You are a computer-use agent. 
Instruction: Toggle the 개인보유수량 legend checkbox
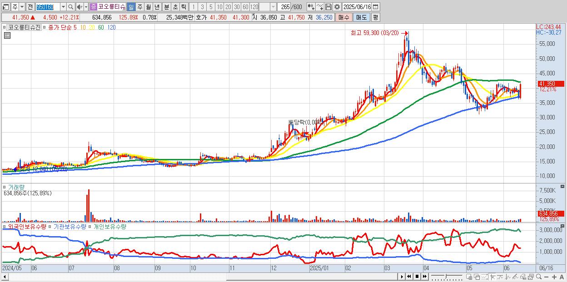tap(90, 226)
